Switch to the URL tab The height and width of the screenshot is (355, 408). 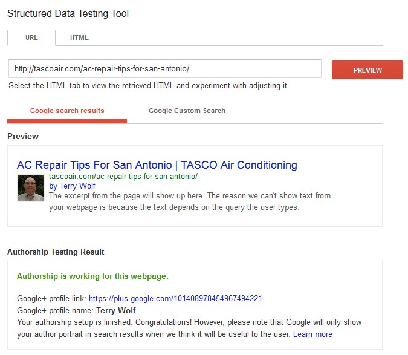tap(31, 37)
